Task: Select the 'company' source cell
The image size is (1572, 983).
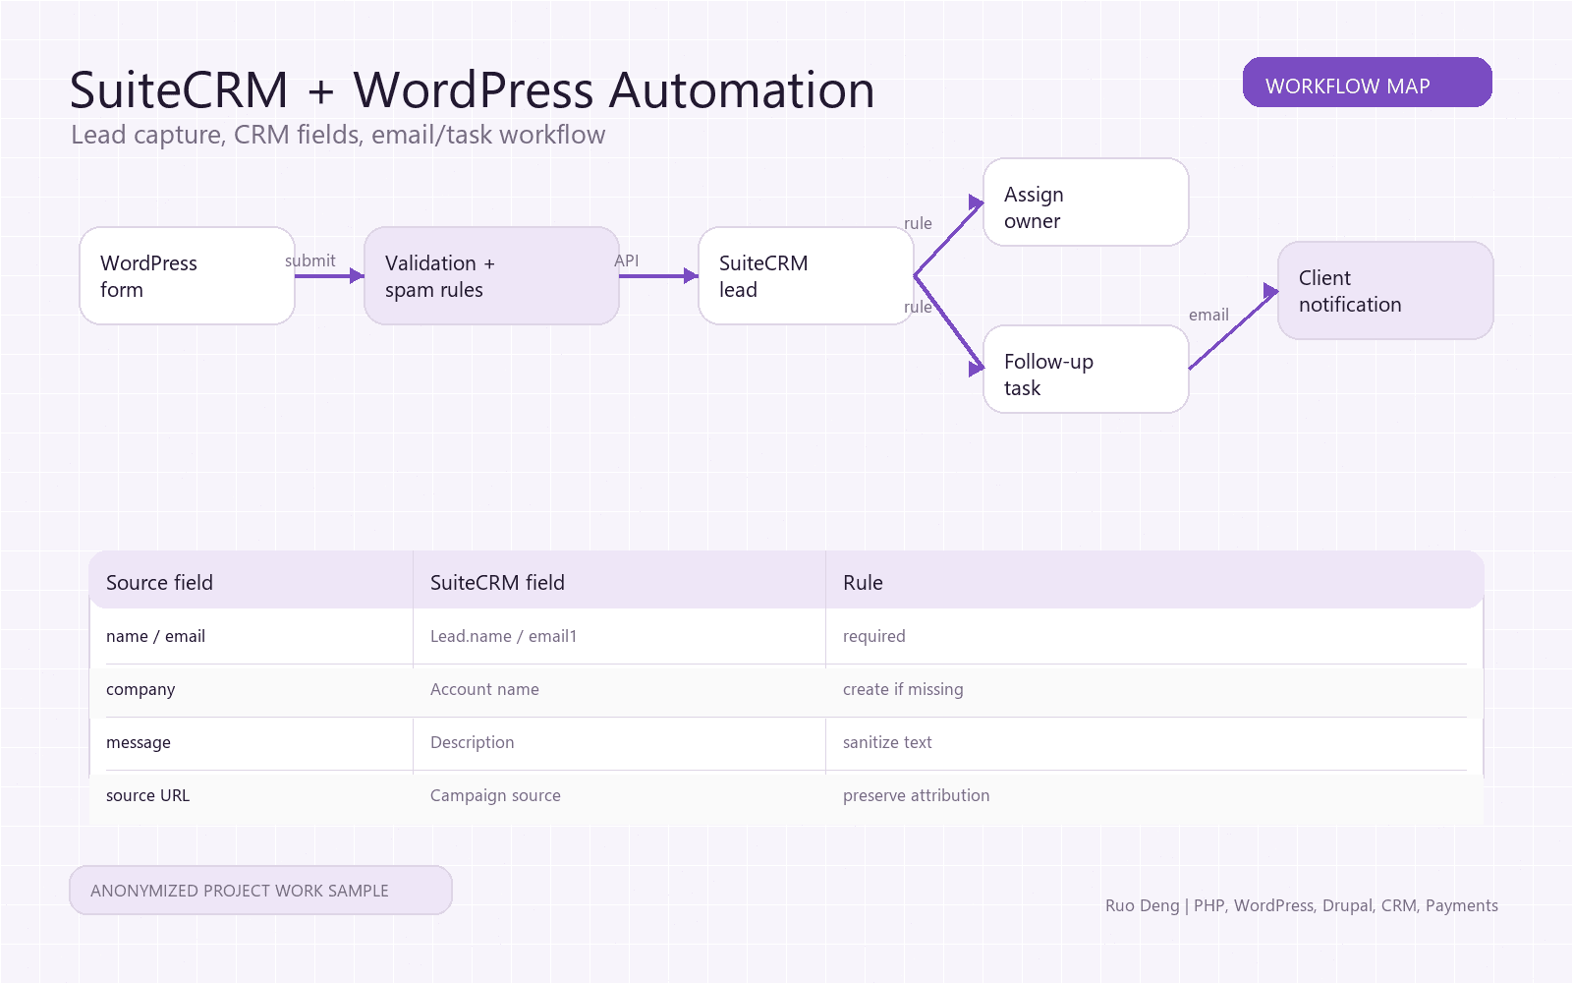Action: click(x=251, y=689)
